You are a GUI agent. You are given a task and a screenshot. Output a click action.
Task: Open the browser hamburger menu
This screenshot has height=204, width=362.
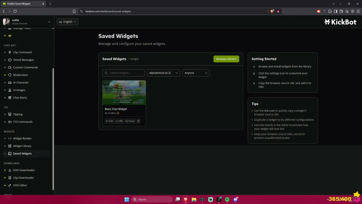[x=358, y=11]
